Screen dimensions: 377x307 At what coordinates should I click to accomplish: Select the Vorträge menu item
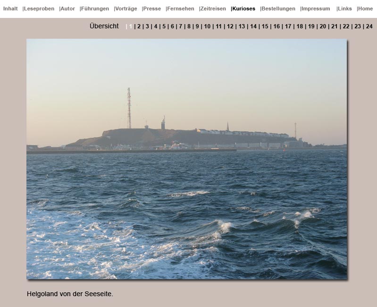(126, 9)
